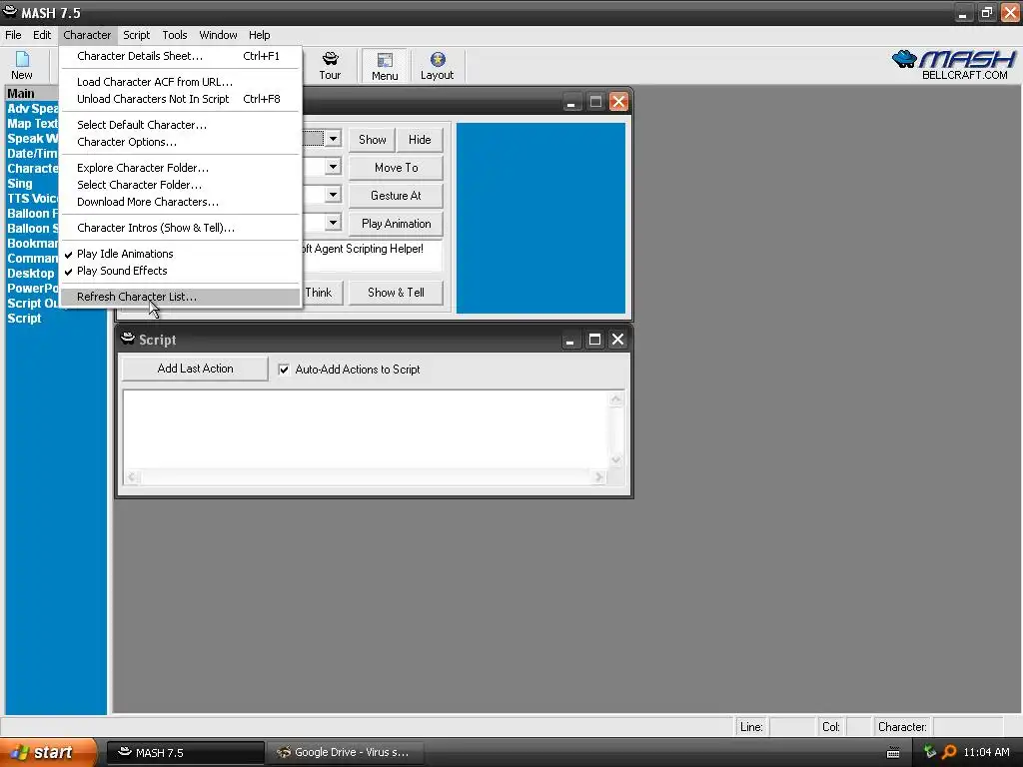The image size is (1023, 767).
Task: Click the Hide button
Action: (420, 140)
